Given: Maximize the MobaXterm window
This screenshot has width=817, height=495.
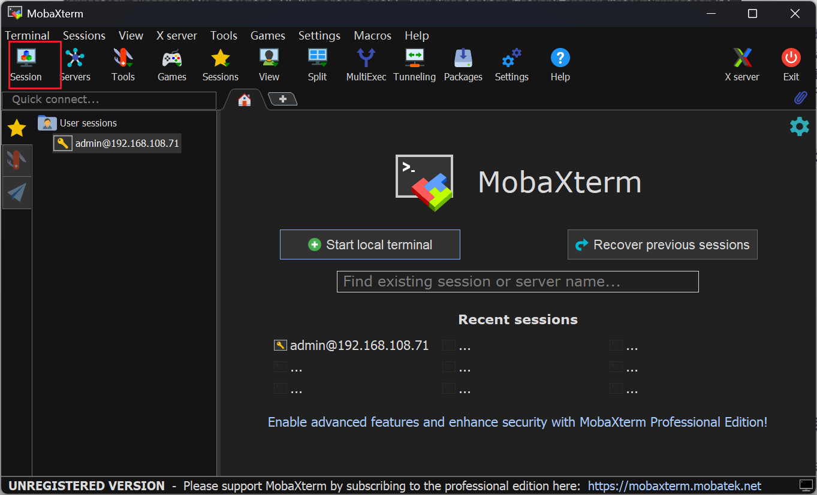Looking at the screenshot, I should click(x=752, y=13).
